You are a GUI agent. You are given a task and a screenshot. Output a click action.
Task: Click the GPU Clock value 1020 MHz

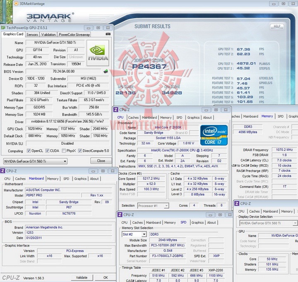pyautogui.click(x=35, y=129)
